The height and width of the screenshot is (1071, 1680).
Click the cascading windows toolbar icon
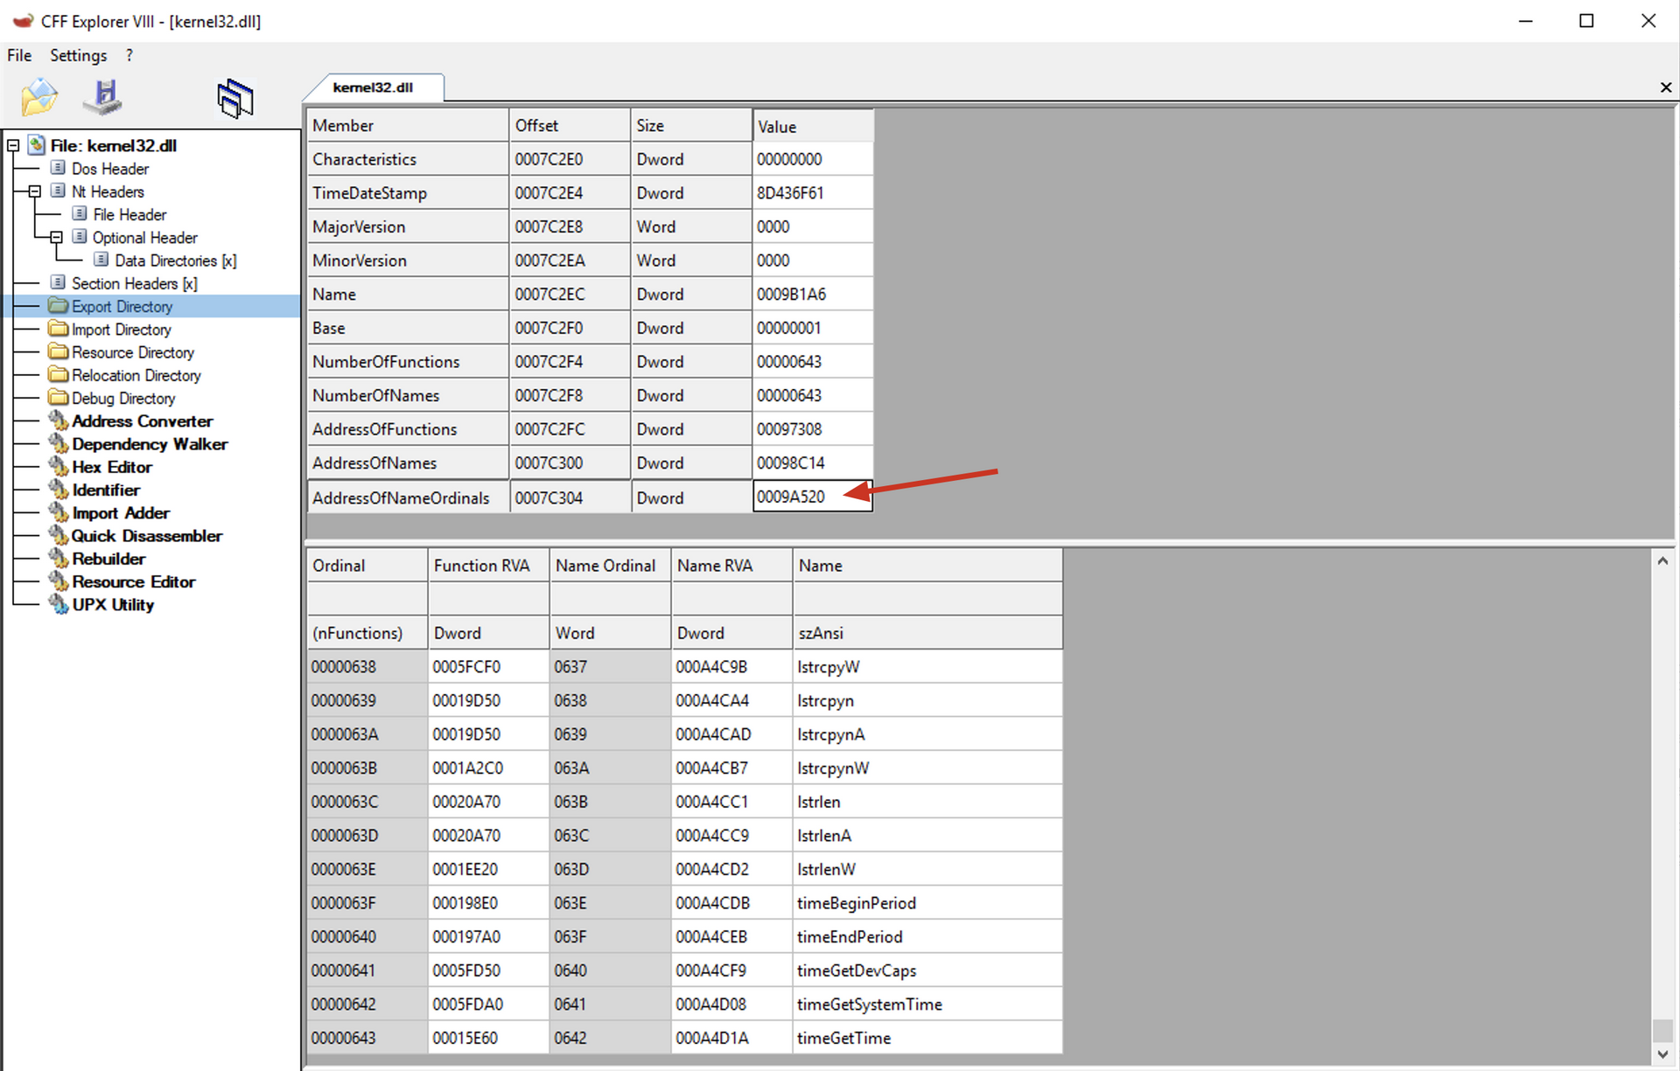pos(234,98)
